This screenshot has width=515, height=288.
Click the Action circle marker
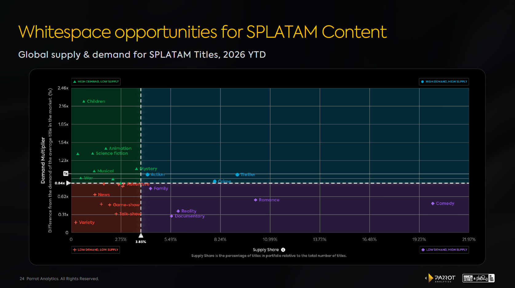click(148, 175)
